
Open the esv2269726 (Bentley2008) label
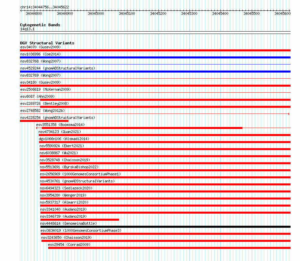click(44, 103)
